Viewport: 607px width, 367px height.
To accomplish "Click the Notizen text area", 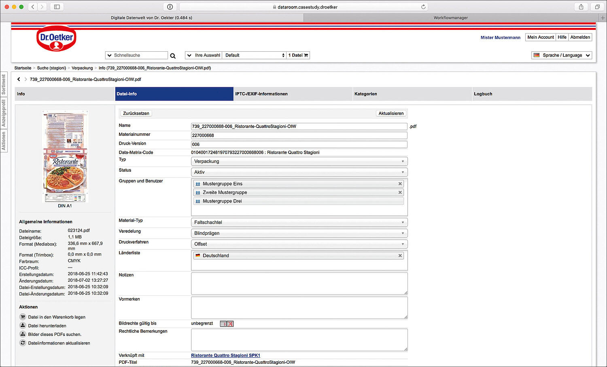I will tap(299, 284).
